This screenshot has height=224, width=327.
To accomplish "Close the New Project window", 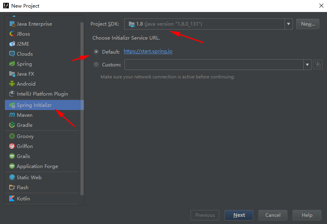I will click(321, 6).
